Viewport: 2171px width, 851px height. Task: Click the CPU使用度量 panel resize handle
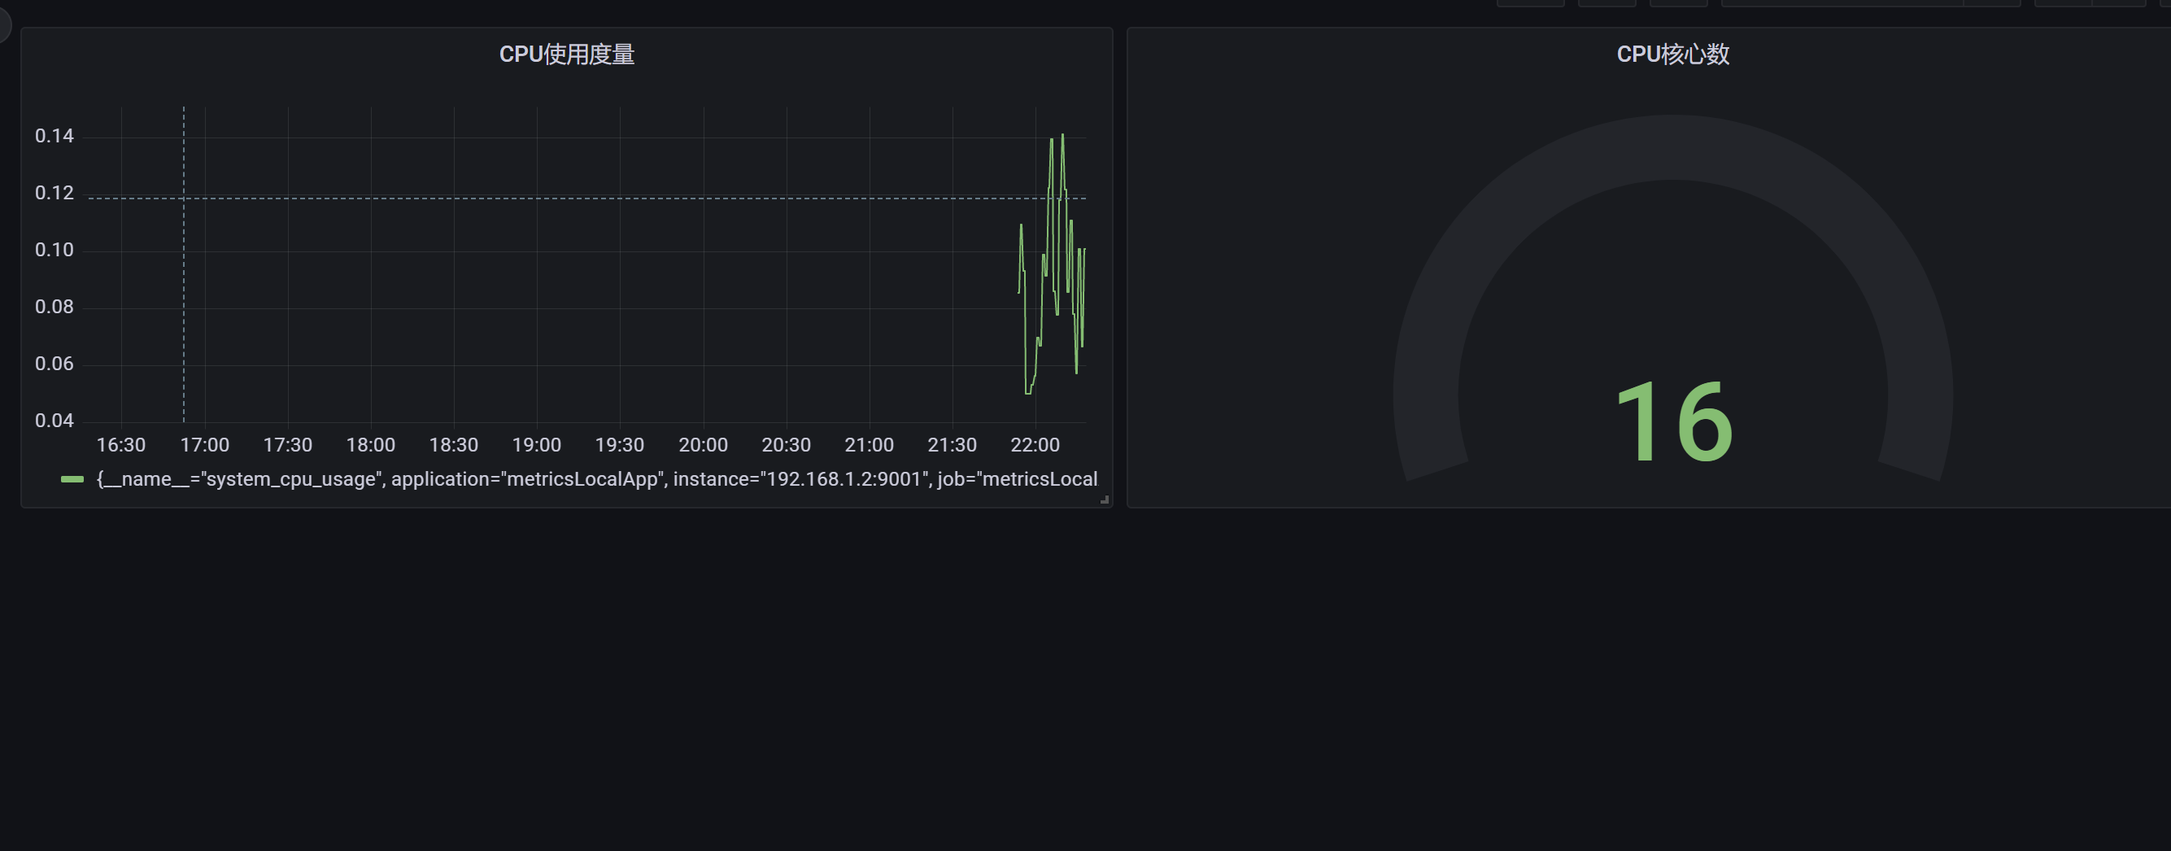point(1104,500)
